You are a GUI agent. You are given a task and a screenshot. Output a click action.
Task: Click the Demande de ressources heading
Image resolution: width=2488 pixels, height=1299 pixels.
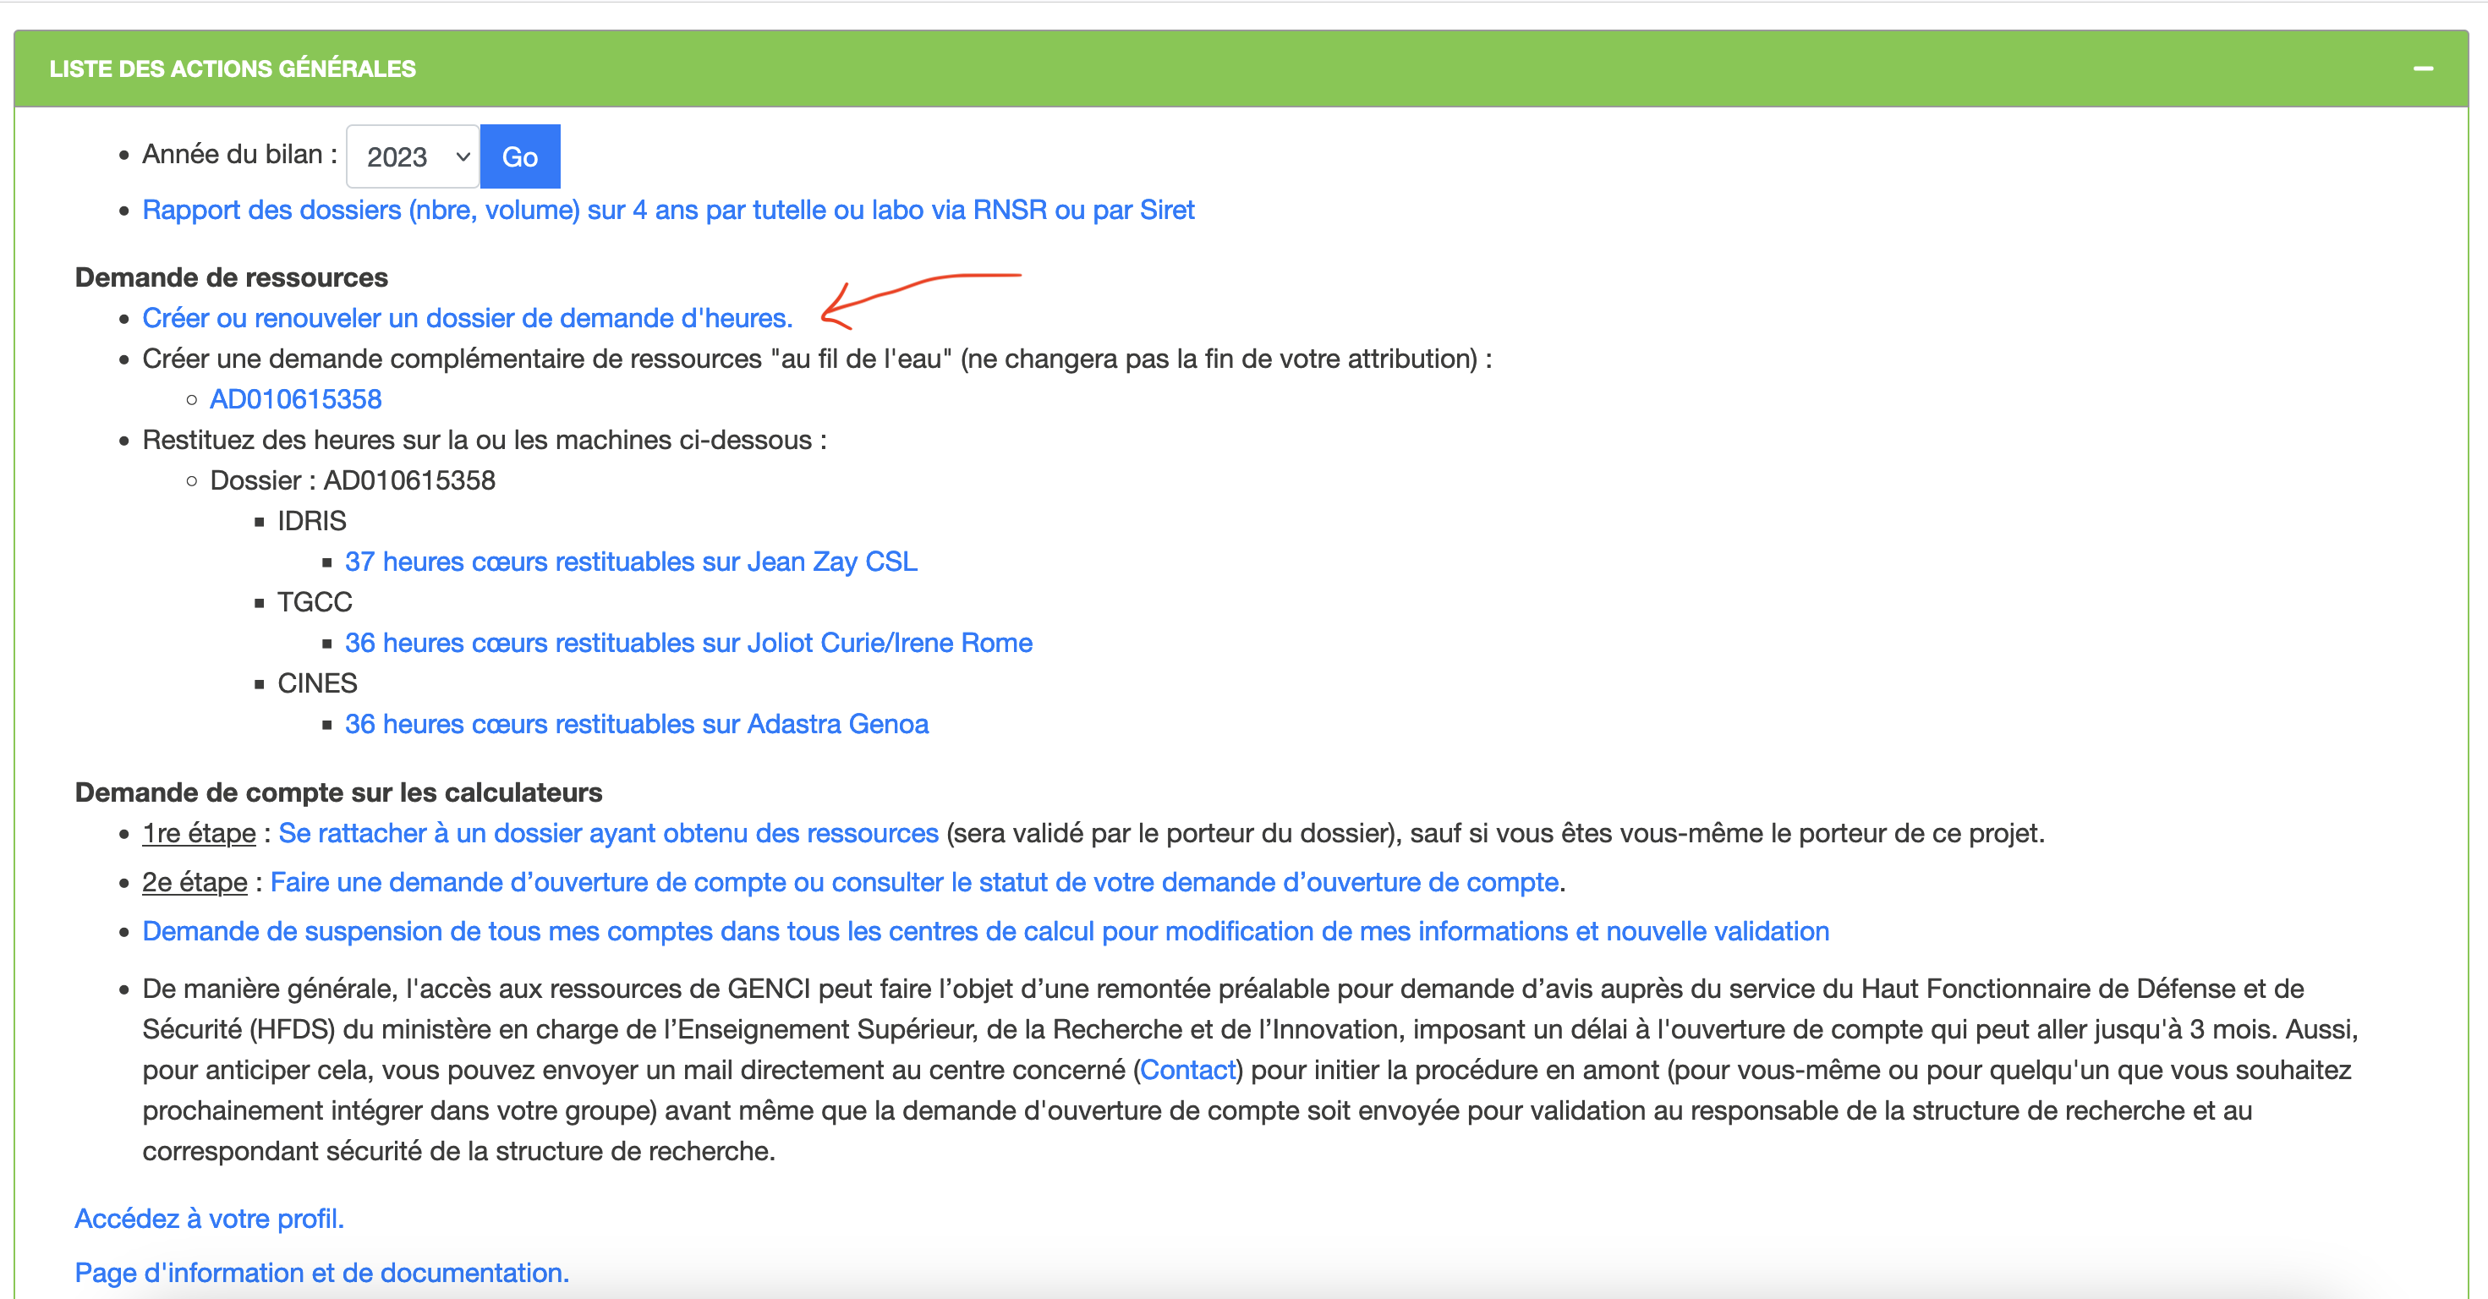[231, 277]
